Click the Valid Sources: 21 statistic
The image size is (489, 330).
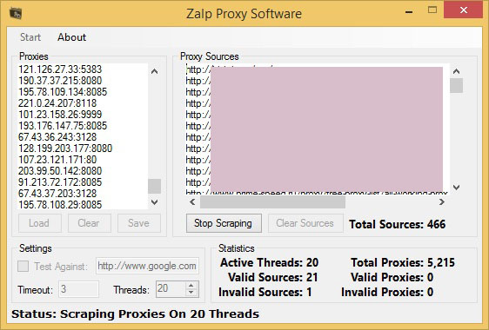(x=273, y=277)
